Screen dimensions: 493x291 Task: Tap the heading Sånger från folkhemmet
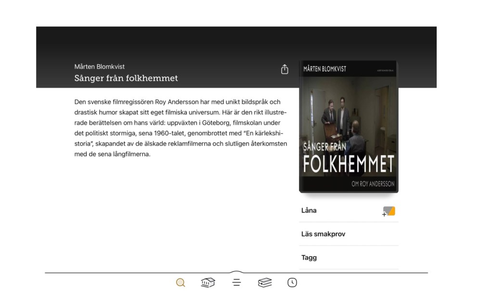[126, 78]
